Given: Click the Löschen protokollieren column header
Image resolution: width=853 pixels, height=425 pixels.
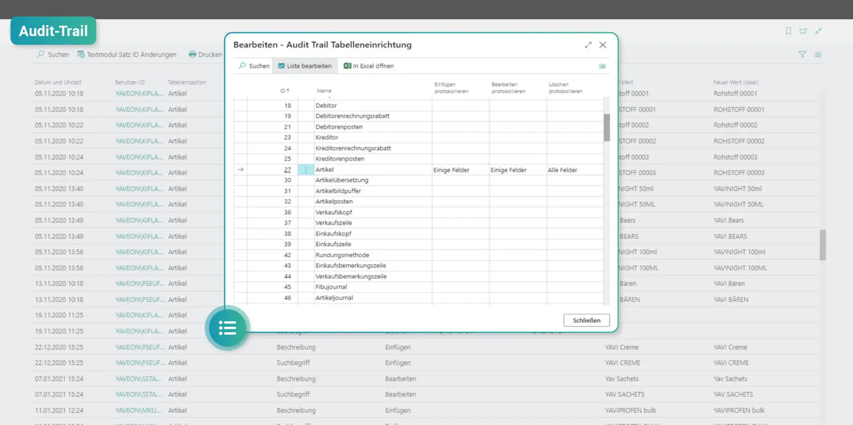Looking at the screenshot, I should [x=566, y=88].
